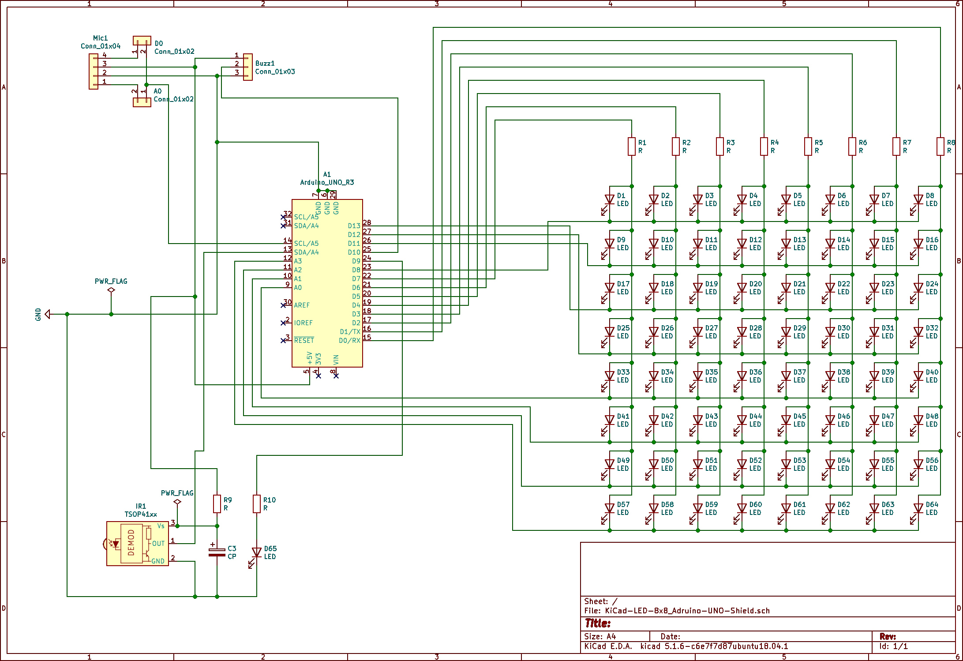
Task: Select the Buzz1 Conn_01x03 connector
Action: pos(248,67)
